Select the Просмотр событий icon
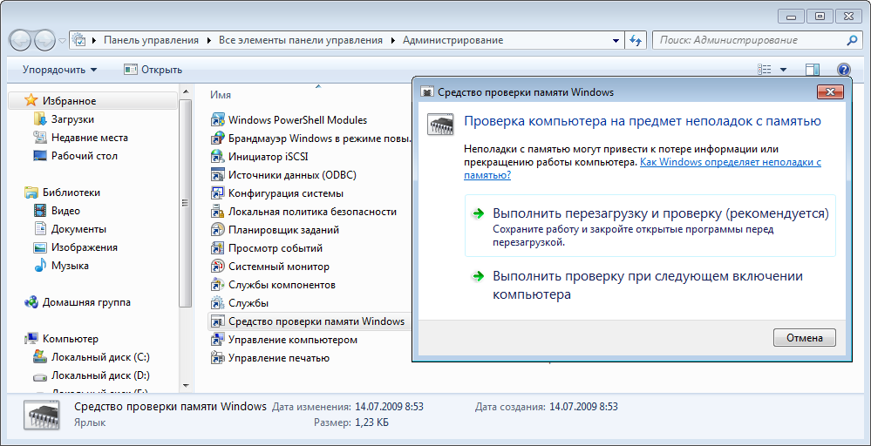 [217, 248]
